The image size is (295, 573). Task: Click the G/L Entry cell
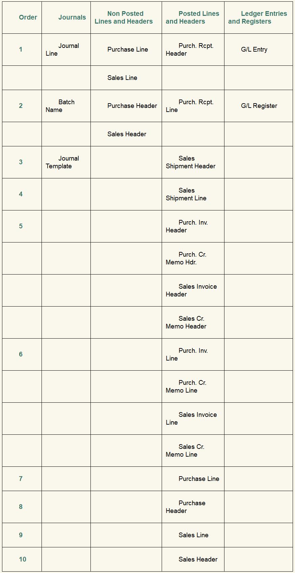pyautogui.click(x=254, y=50)
